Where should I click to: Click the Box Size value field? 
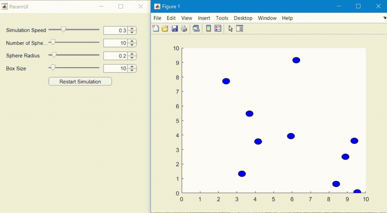pyautogui.click(x=115, y=69)
